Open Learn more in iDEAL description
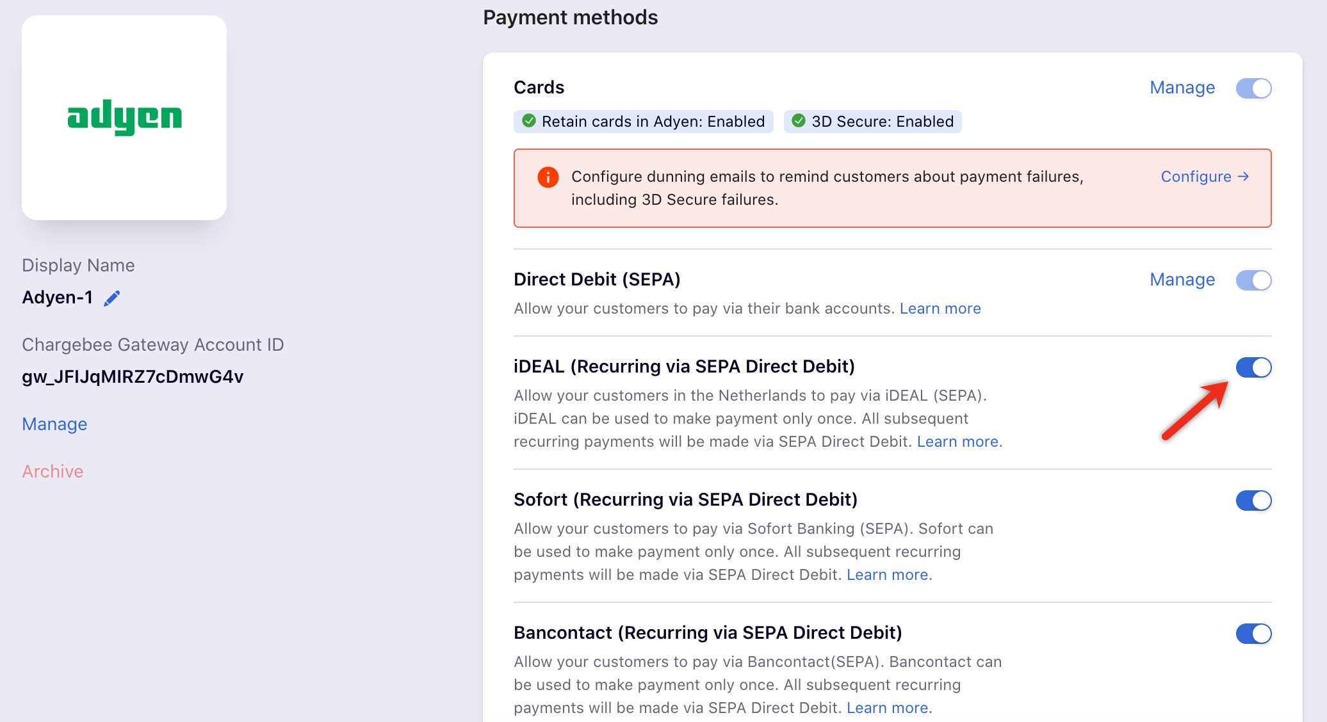This screenshot has height=722, width=1327. [957, 442]
